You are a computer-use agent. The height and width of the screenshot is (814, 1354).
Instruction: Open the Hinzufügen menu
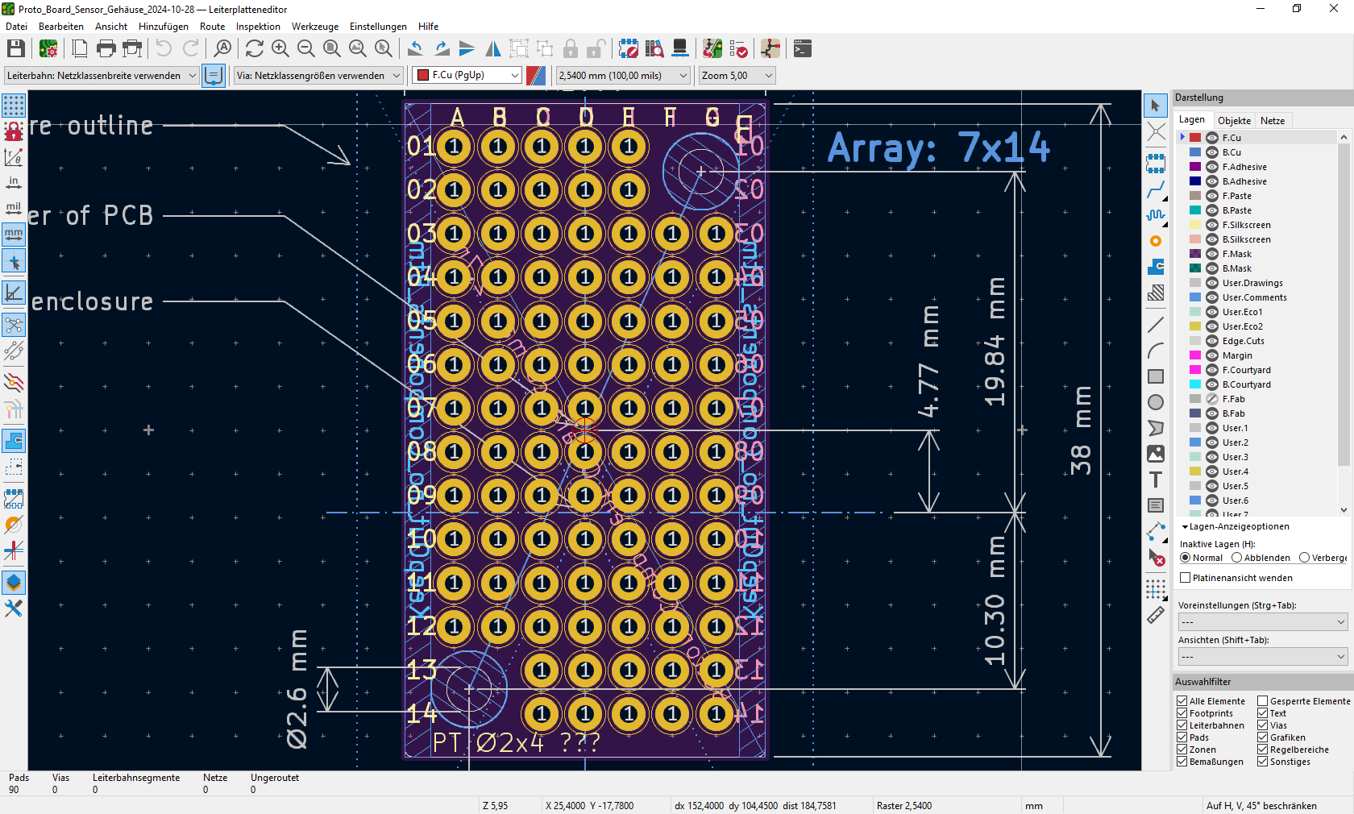coord(164,27)
